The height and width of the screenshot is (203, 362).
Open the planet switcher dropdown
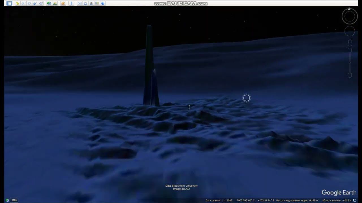[x=63, y=3]
